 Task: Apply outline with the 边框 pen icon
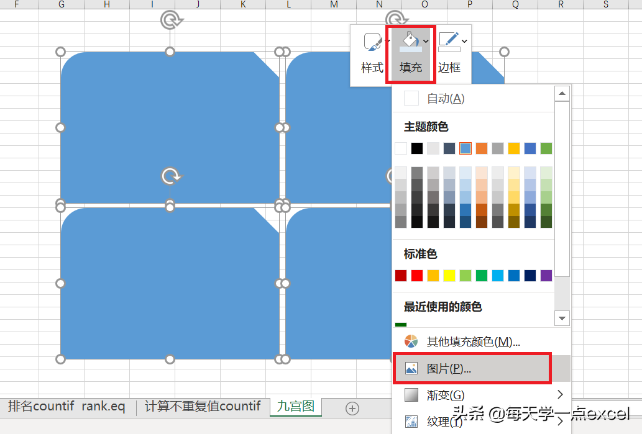click(x=449, y=42)
